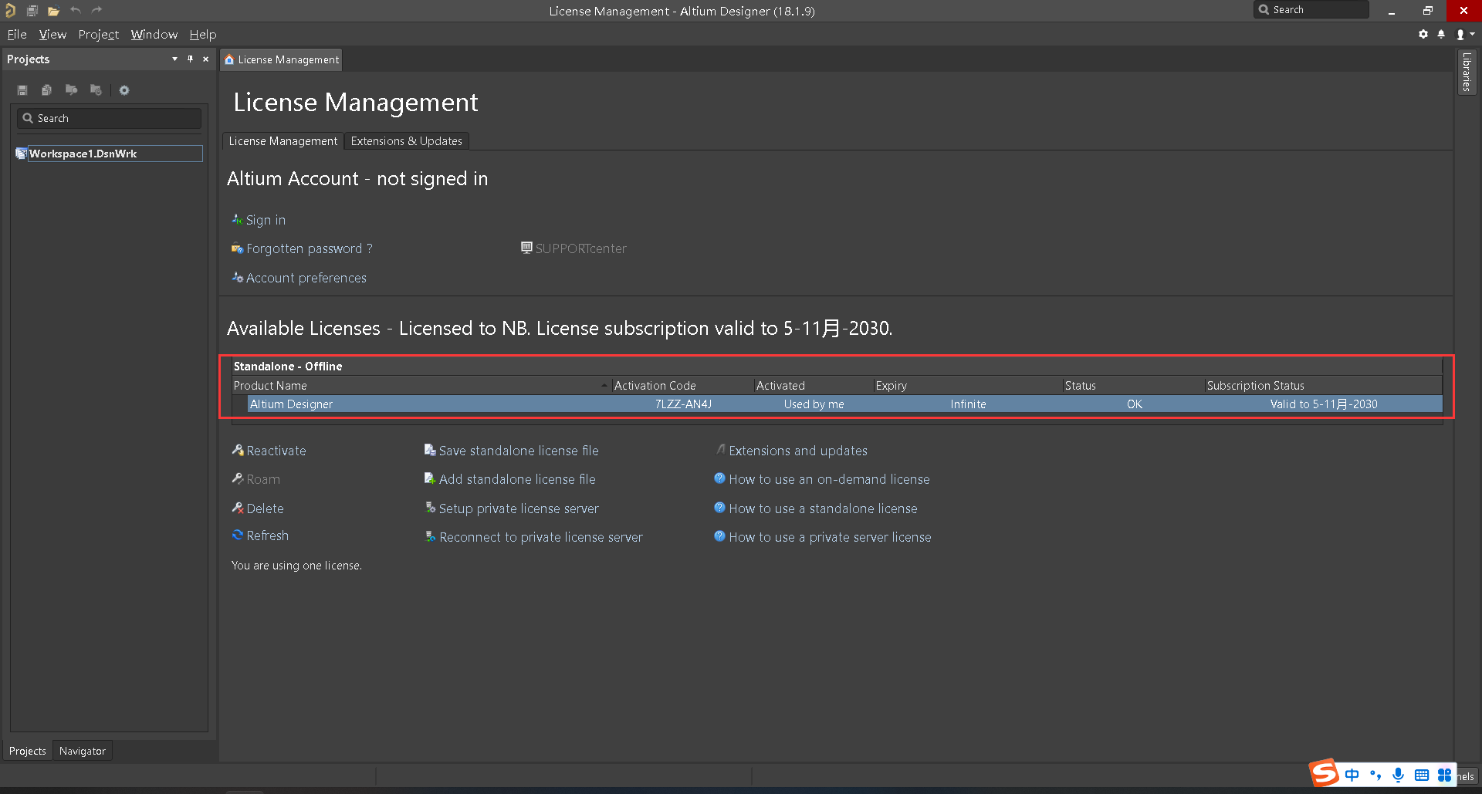Click the Undo arrow icon

pos(75,10)
